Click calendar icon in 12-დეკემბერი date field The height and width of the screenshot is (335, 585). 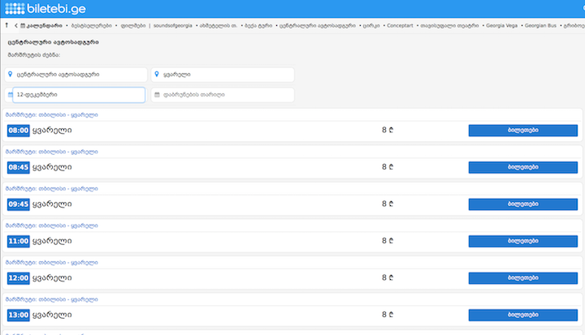pyautogui.click(x=11, y=95)
